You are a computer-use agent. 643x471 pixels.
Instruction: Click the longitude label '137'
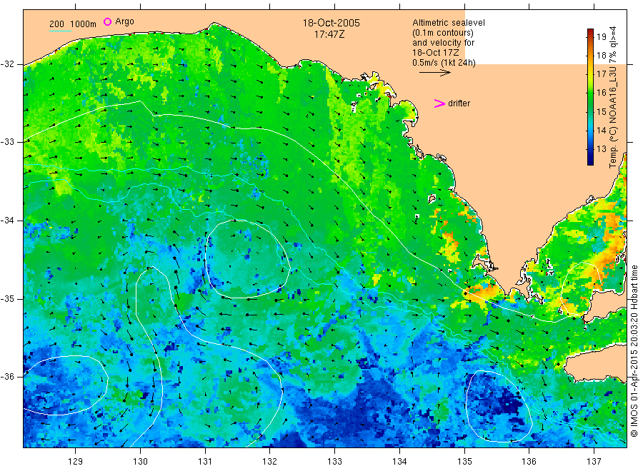coord(594,461)
